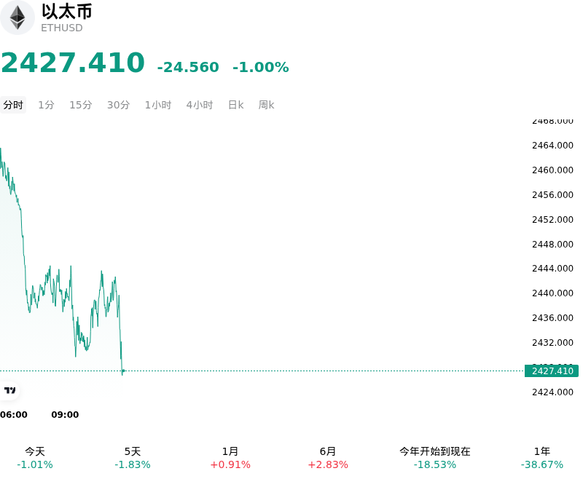Show 5天 performance range
This screenshot has height=479, width=583.
(133, 458)
